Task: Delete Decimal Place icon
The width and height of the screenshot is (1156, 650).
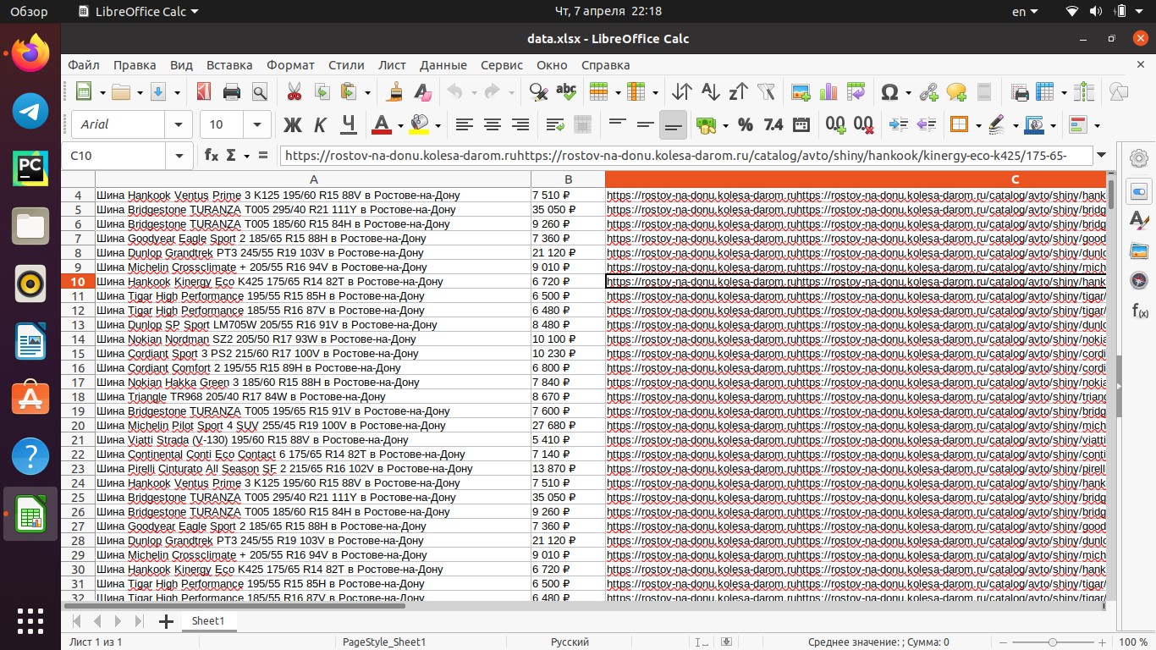Action: pyautogui.click(x=863, y=124)
